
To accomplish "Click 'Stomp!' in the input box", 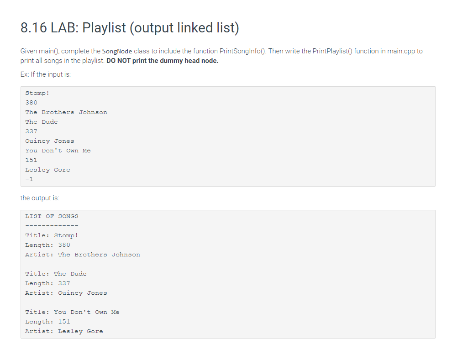I will pos(37,93).
